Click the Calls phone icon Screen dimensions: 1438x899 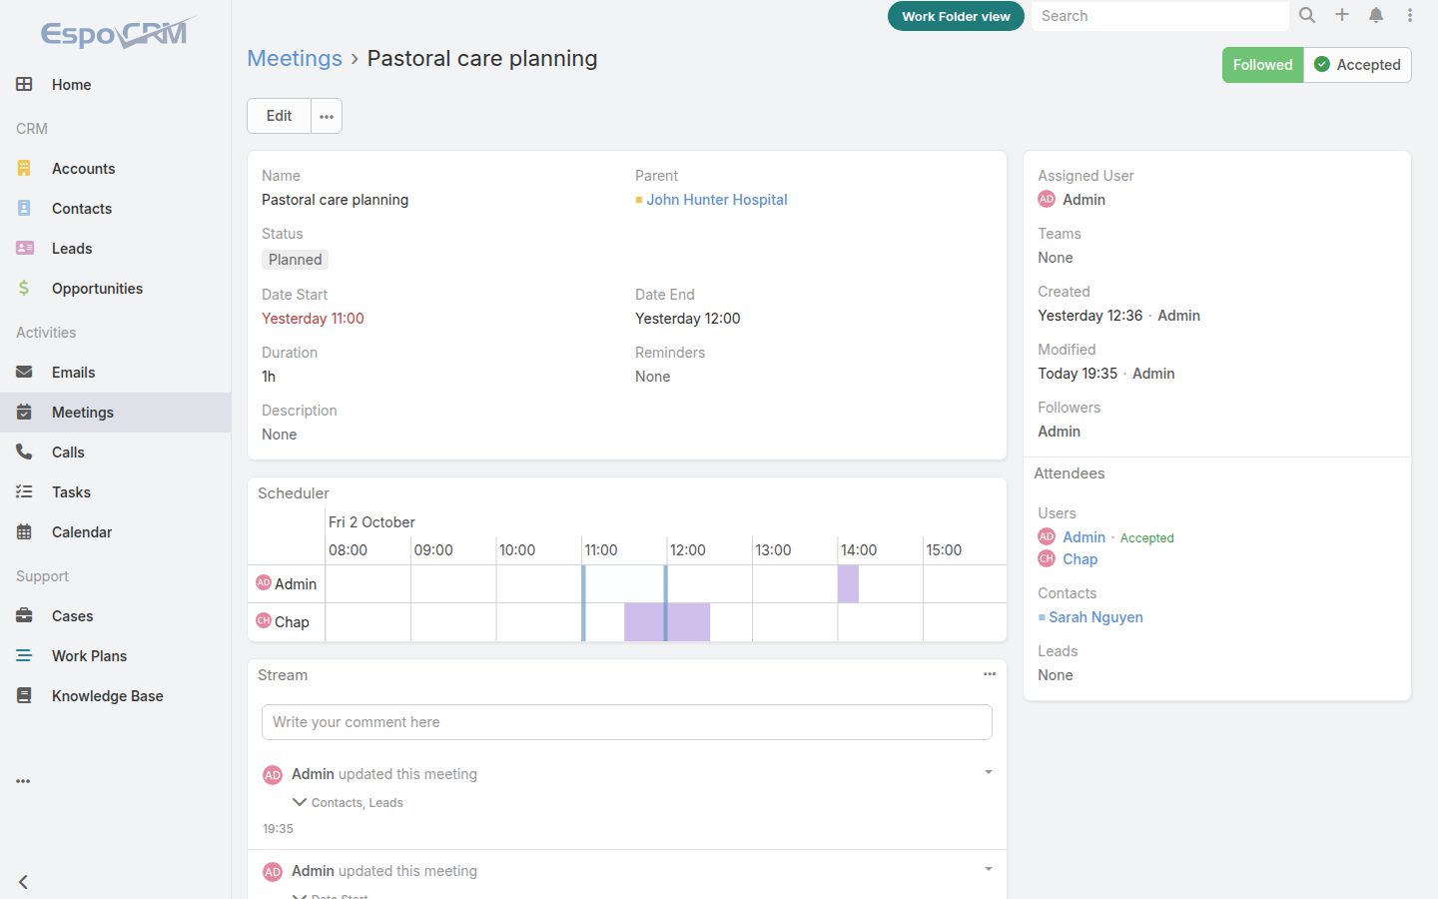click(24, 452)
